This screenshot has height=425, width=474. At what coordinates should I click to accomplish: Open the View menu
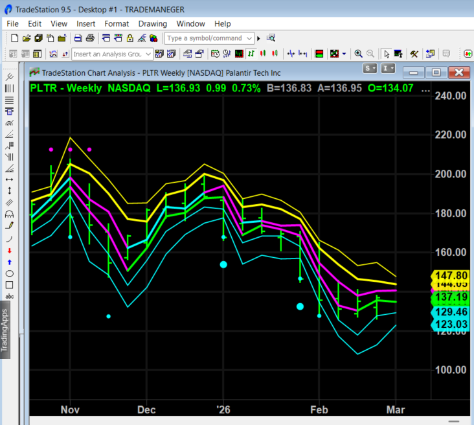[x=59, y=23]
